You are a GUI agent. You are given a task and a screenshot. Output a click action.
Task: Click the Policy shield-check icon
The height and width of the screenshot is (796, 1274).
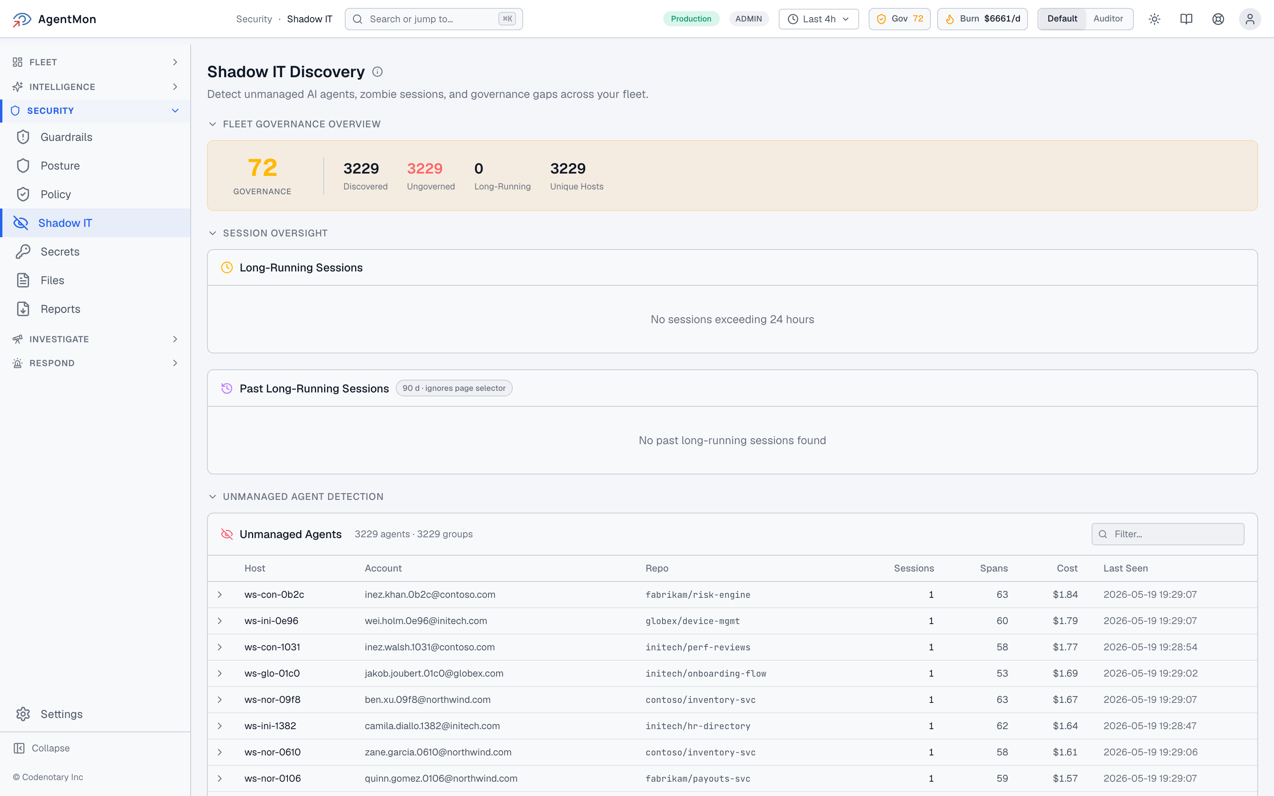click(23, 194)
